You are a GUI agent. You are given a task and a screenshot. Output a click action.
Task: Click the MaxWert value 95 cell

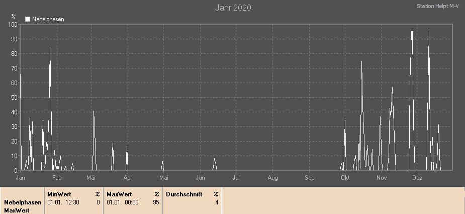[156, 202]
